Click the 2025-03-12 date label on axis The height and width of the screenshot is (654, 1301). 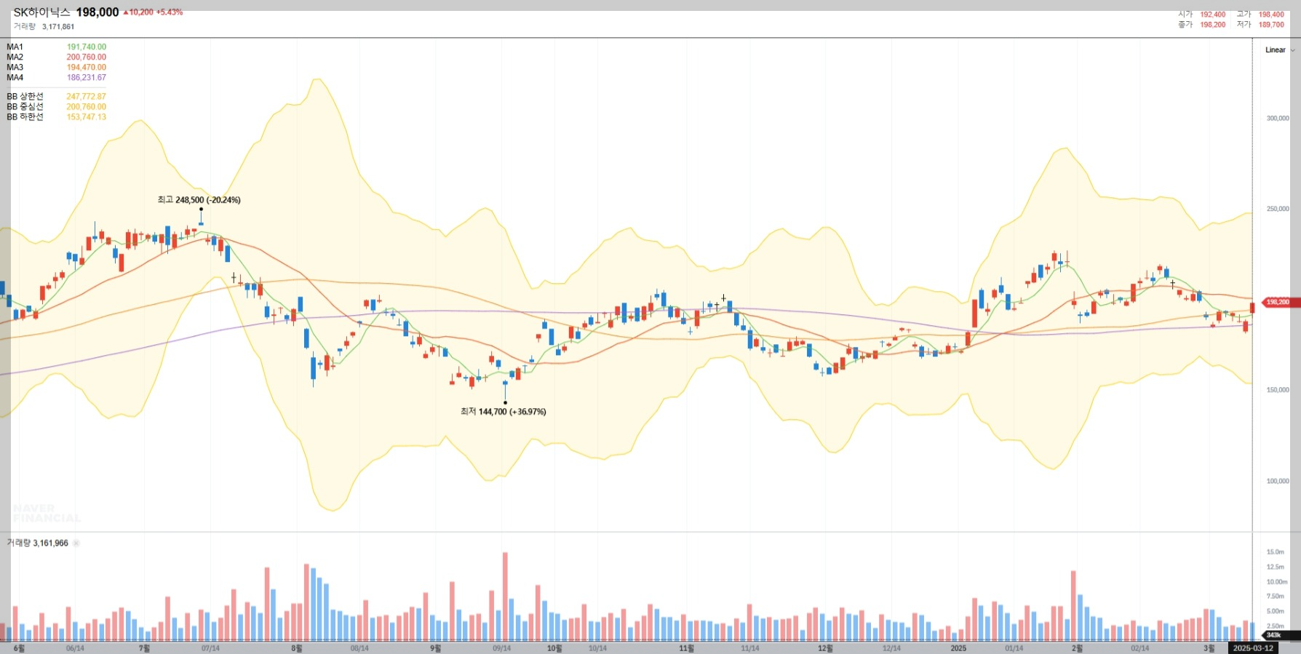1253,648
